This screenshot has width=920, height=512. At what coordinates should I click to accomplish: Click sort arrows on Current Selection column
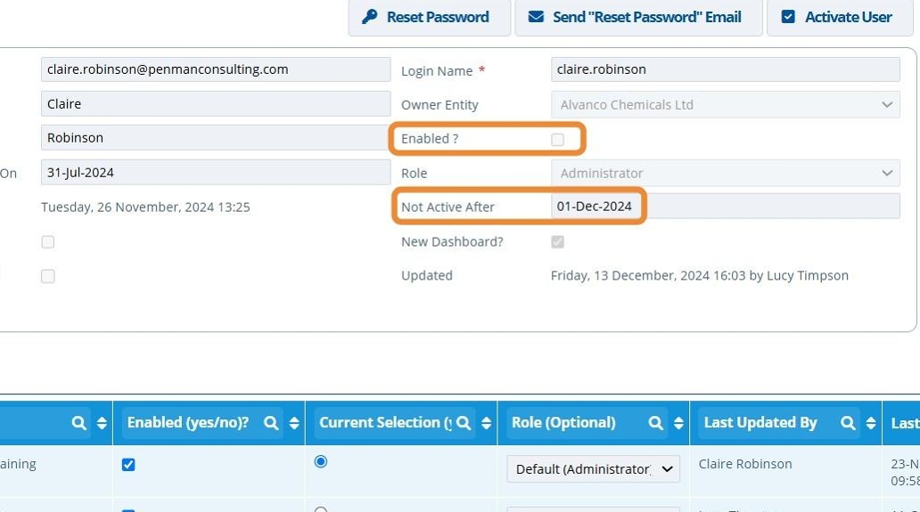coord(487,424)
